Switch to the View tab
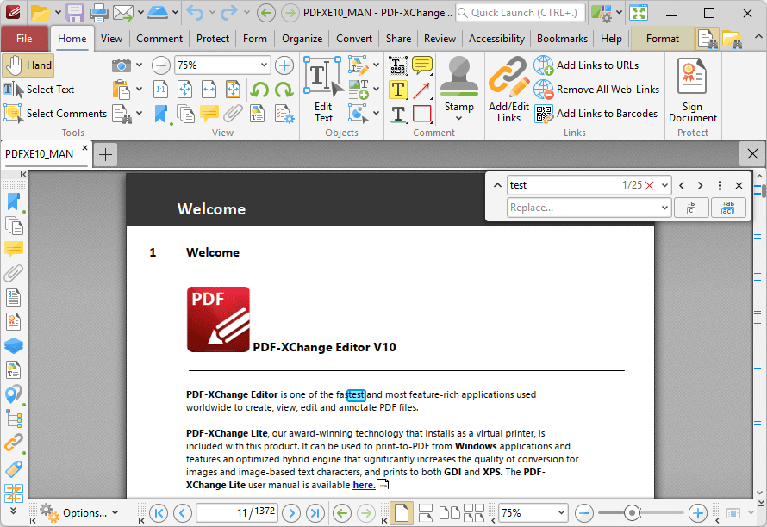 click(x=111, y=39)
